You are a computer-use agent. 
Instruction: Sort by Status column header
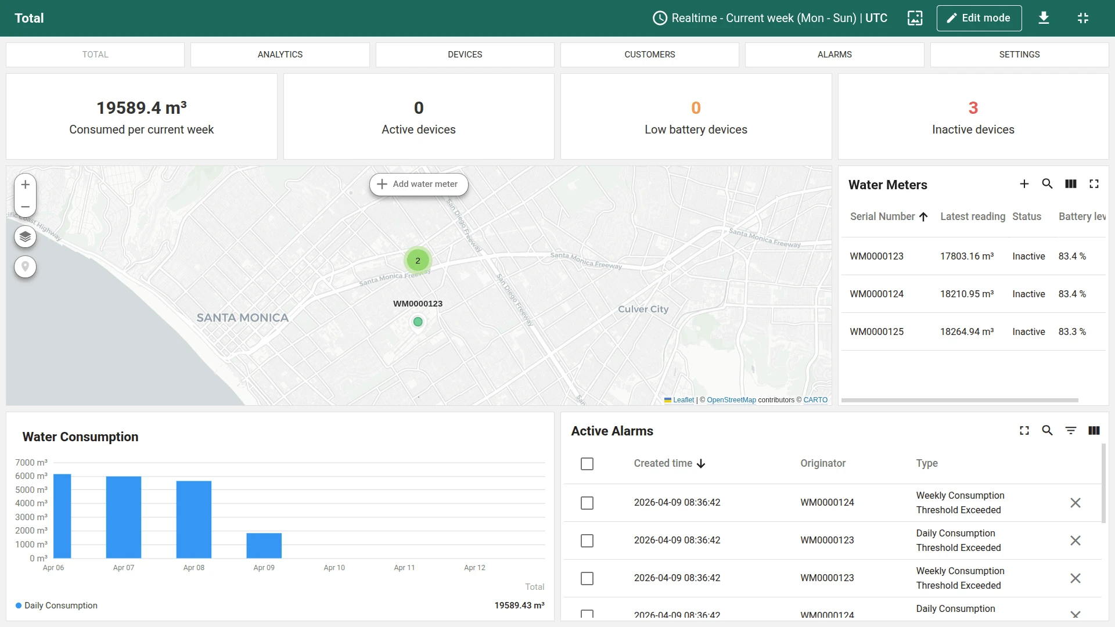1027,217
